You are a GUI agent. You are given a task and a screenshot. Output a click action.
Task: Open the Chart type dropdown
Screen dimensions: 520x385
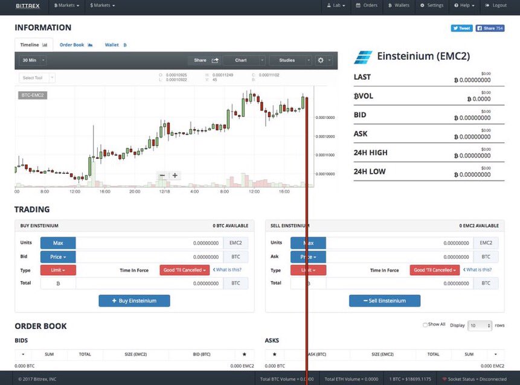(x=244, y=60)
